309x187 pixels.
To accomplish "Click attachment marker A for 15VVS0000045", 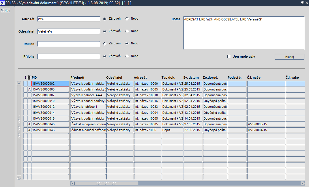I will [29, 124].
